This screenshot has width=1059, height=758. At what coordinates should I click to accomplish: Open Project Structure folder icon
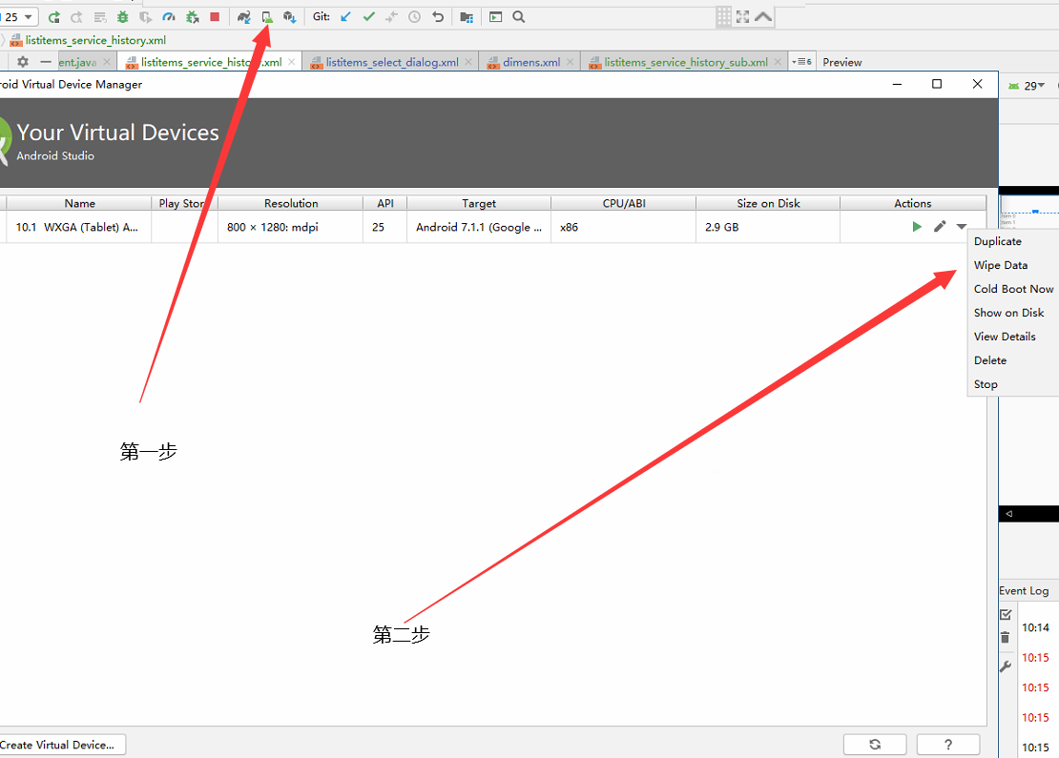point(466,17)
